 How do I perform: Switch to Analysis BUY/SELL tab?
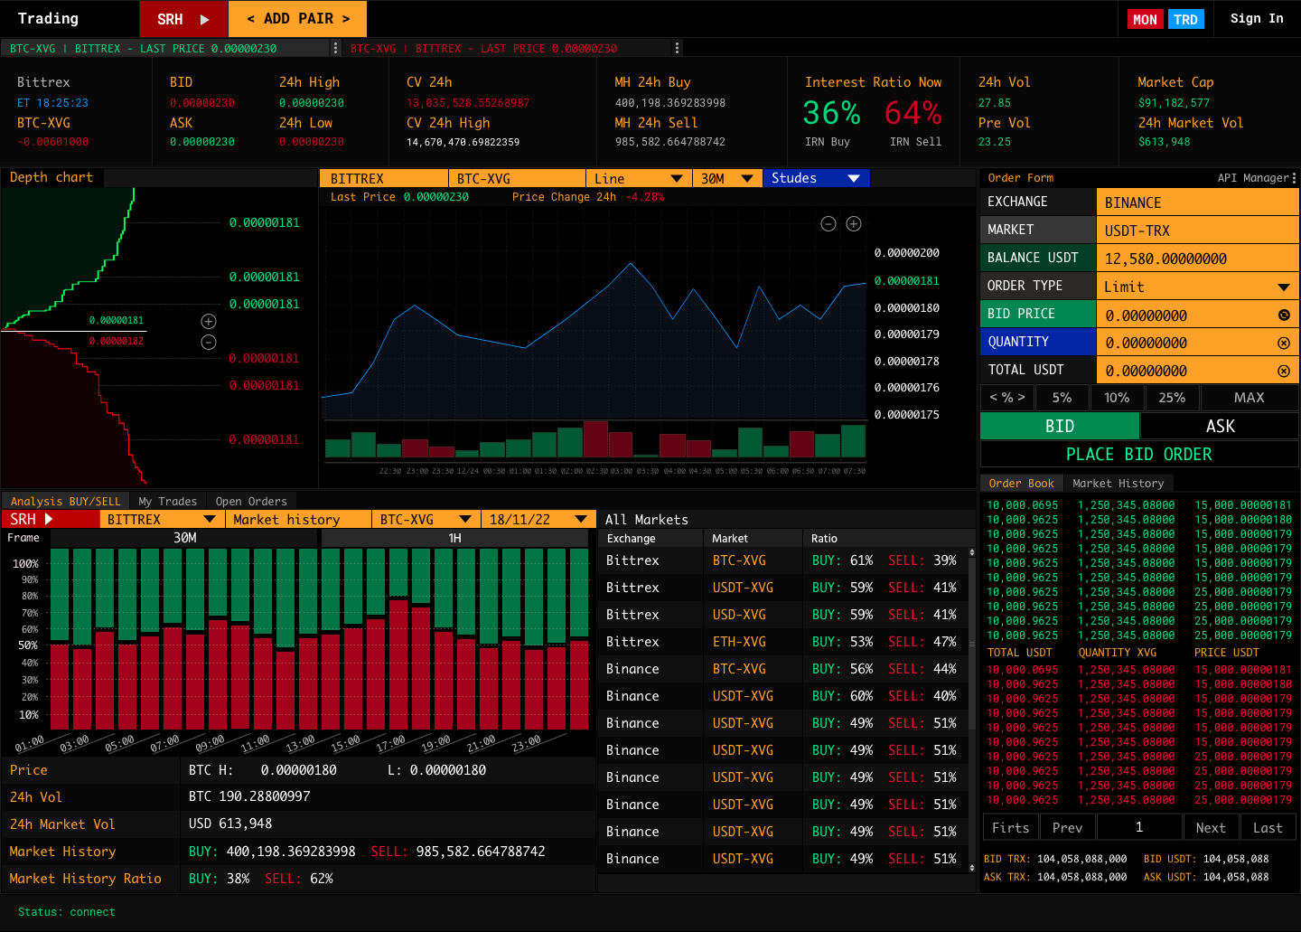coord(65,501)
